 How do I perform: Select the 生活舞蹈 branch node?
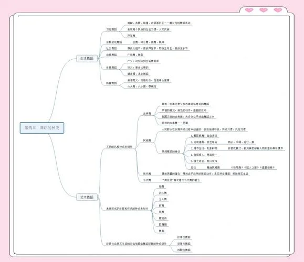click(x=87, y=58)
